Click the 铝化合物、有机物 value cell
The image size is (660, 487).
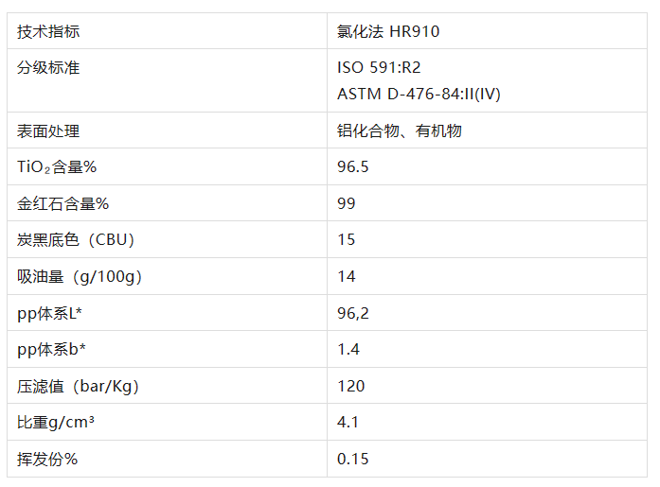[x=400, y=131]
